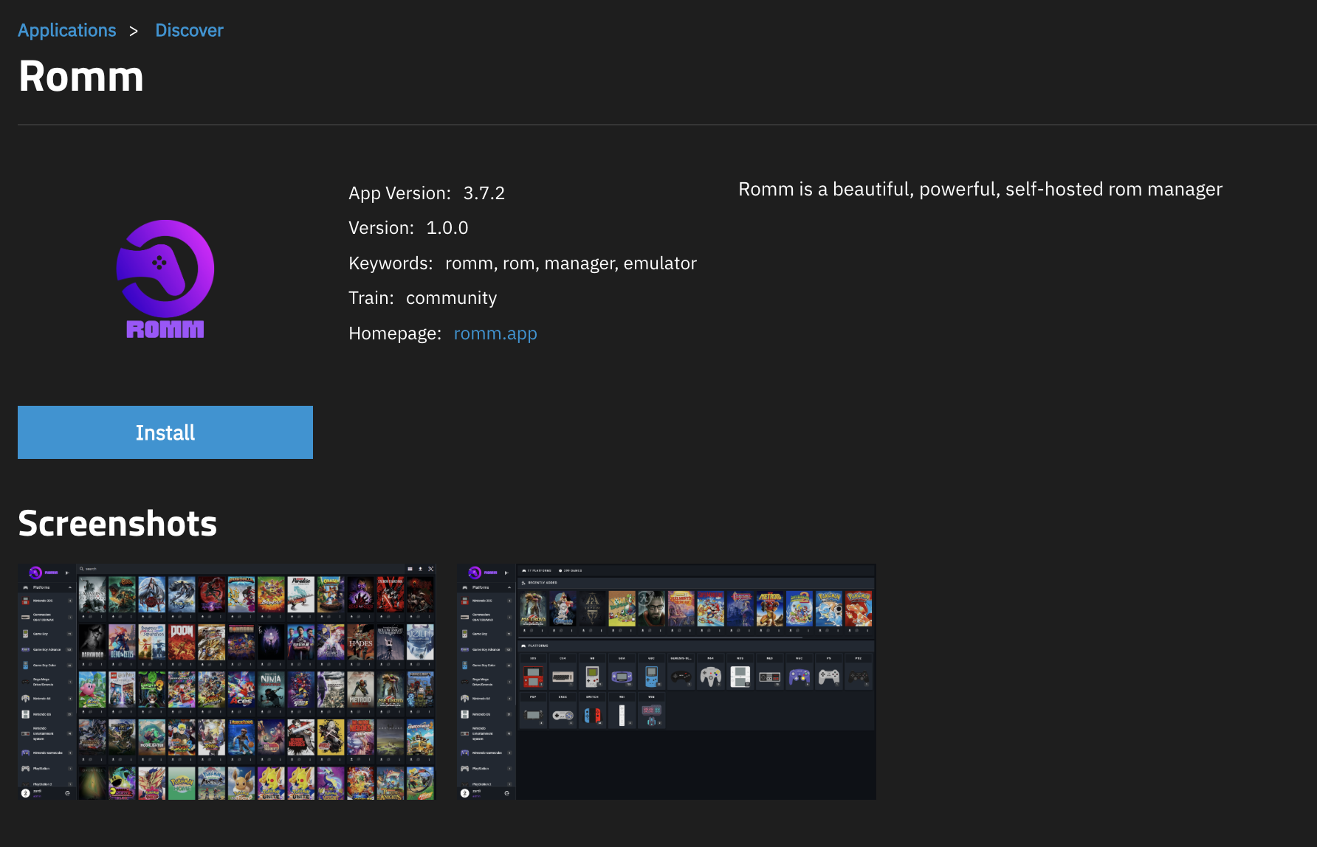Click the Wii remote platform icon
1317x847 pixels.
[622, 715]
